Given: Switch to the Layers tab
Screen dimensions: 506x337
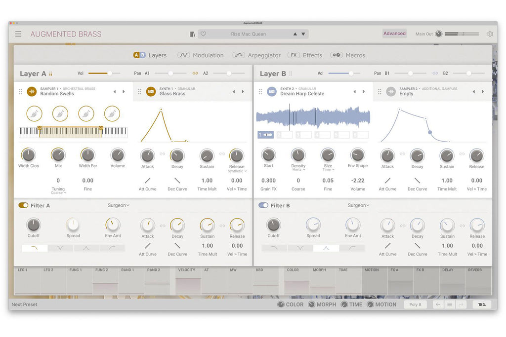Looking at the screenshot, I should 150,55.
